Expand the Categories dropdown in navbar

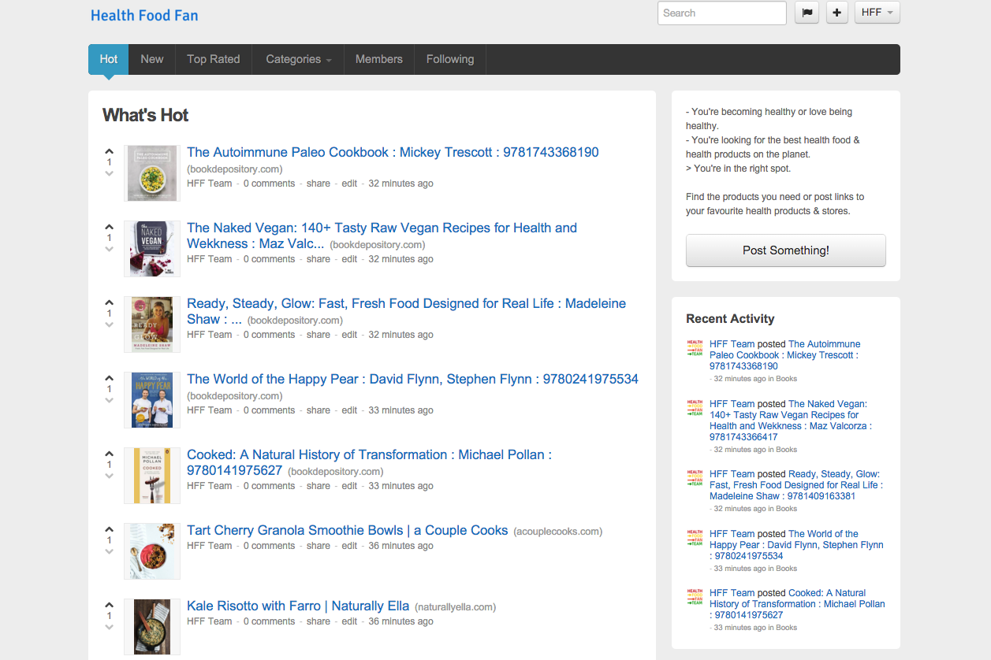pyautogui.click(x=298, y=59)
